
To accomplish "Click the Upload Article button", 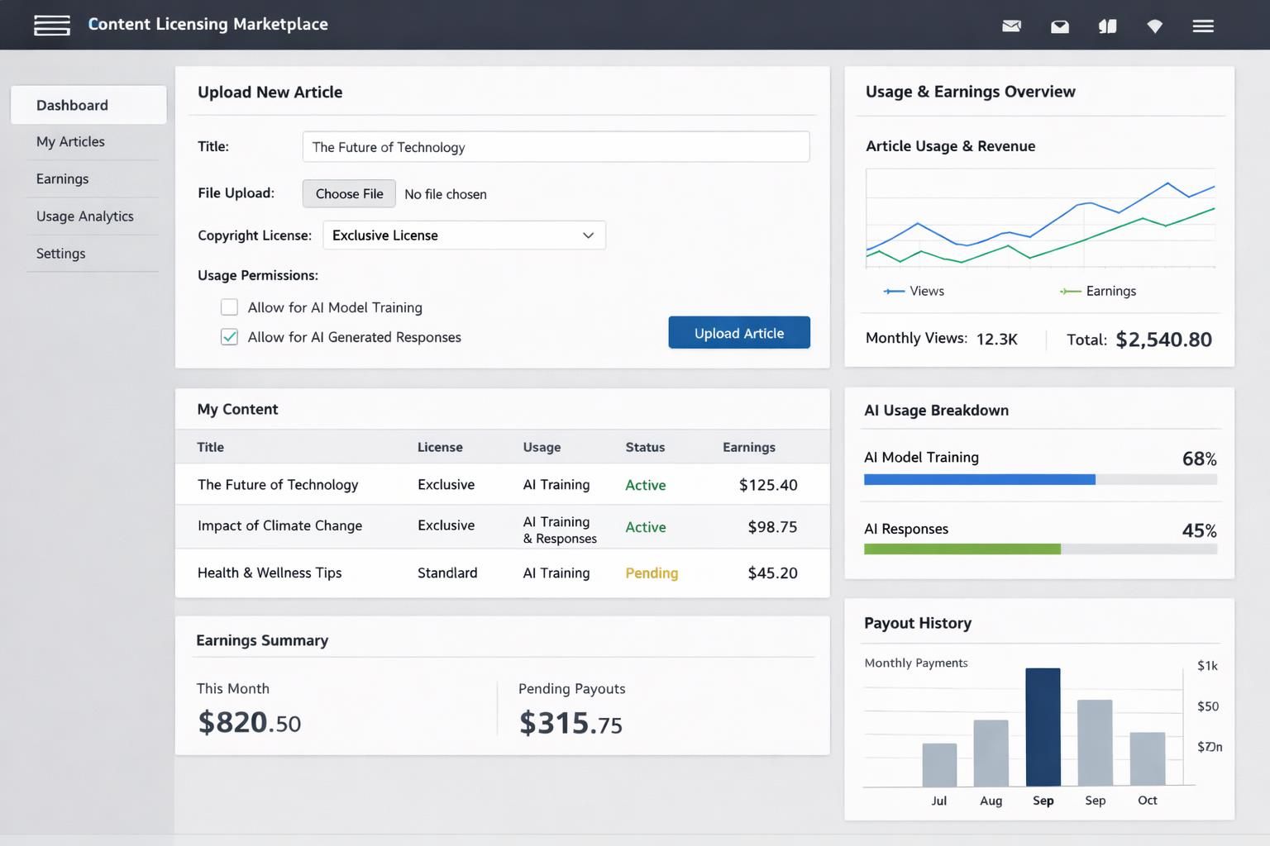I will tap(738, 333).
